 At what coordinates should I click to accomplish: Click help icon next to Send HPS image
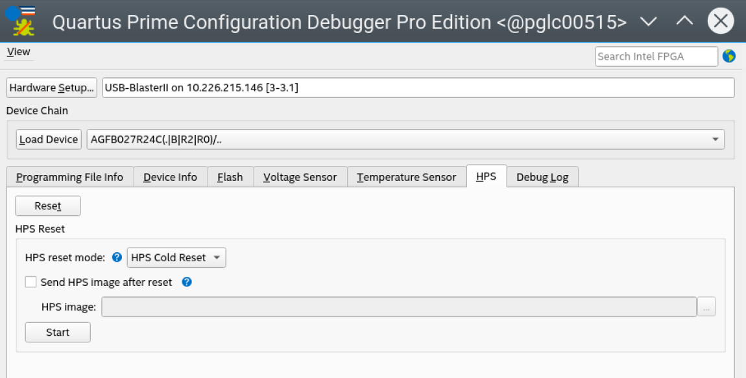(187, 282)
